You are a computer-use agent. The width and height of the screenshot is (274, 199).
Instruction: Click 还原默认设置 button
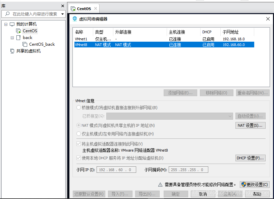point(89,194)
